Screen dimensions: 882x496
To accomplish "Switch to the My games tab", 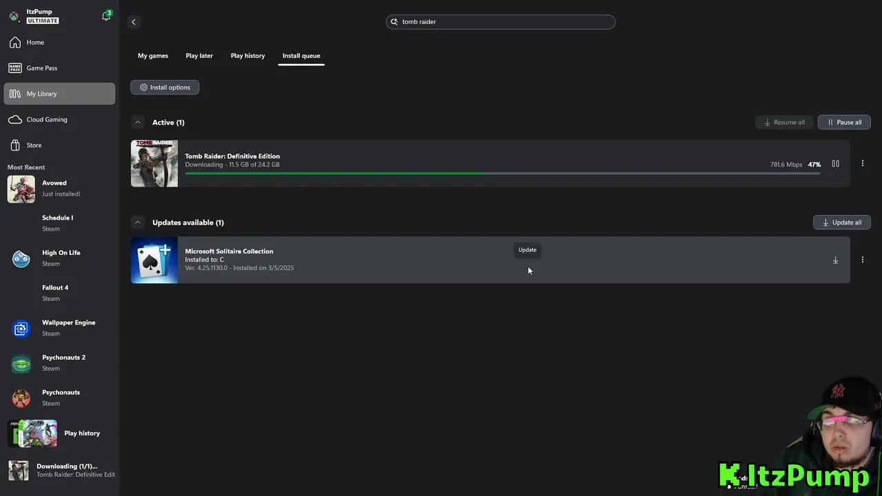I will click(x=153, y=56).
